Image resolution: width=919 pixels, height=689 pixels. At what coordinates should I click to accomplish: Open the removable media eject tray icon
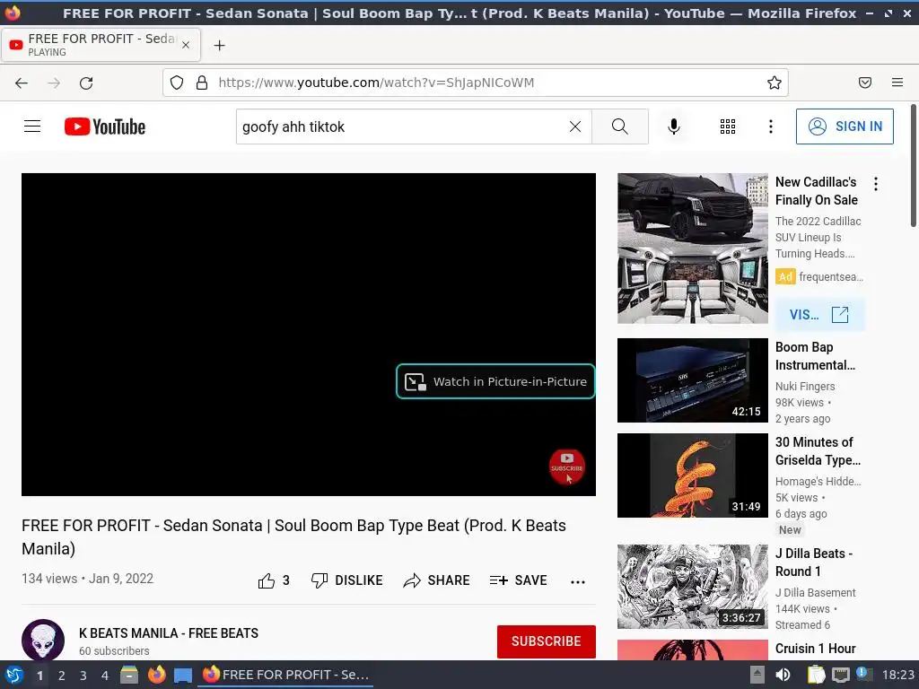point(757,675)
